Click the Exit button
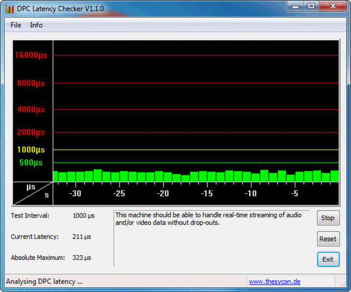This screenshot has width=351, height=292. [x=328, y=259]
